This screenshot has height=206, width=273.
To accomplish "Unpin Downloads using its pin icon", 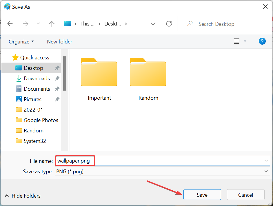I will tap(57, 79).
